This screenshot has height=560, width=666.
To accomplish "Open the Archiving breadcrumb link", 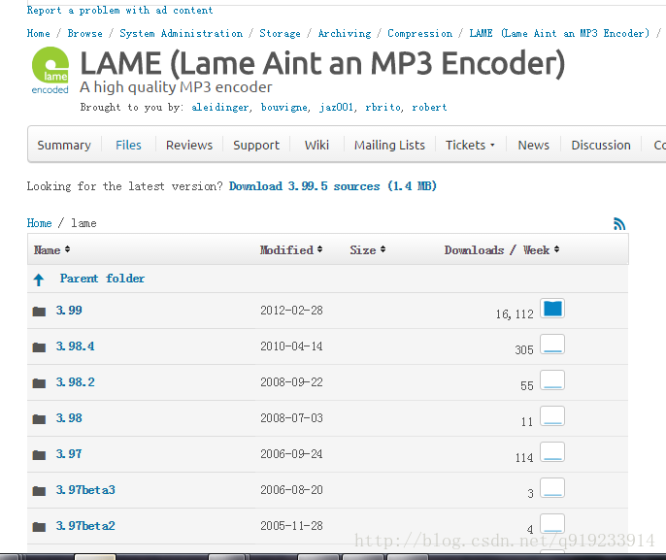I will point(345,34).
